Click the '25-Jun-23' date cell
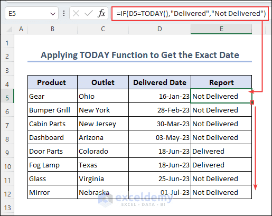The width and height of the screenshot is (272, 216). (160, 179)
